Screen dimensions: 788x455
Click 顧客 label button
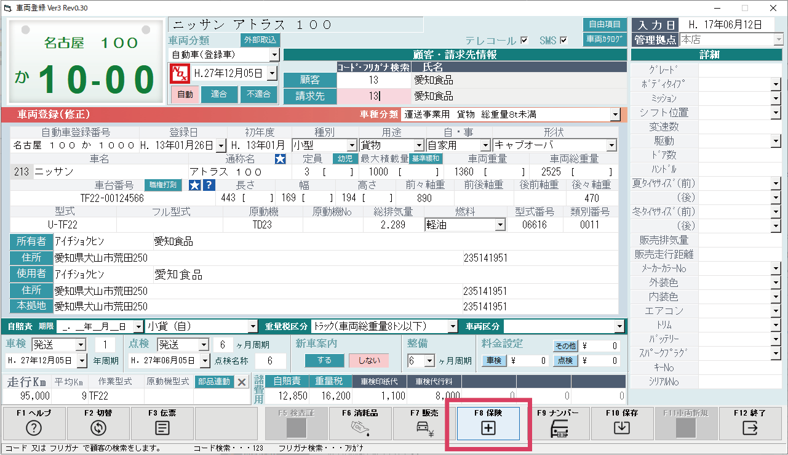click(x=310, y=80)
